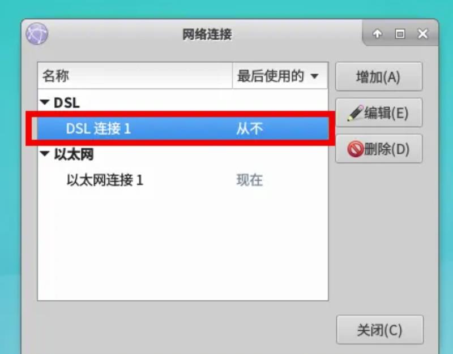This screenshot has height=354, width=453.
Task: Select the 以太网连接 1 entry
Action: click(x=183, y=180)
